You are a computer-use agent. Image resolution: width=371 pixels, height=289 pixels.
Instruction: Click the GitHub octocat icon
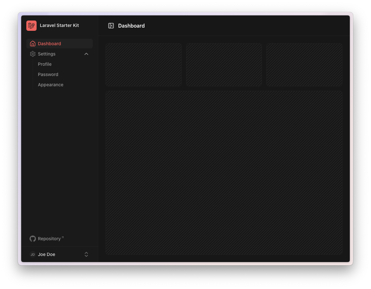coord(32,239)
